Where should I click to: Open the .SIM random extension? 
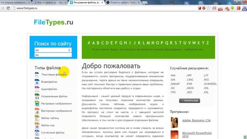pyautogui.click(x=173, y=80)
